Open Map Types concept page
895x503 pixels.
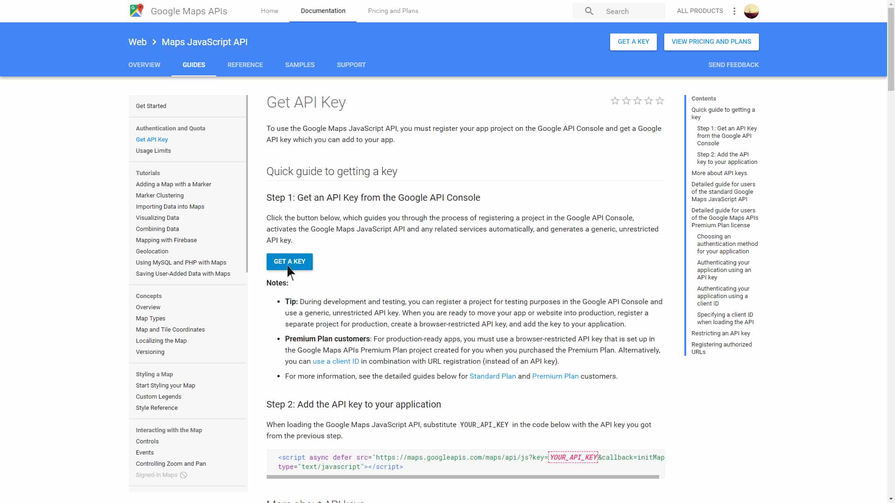150,319
